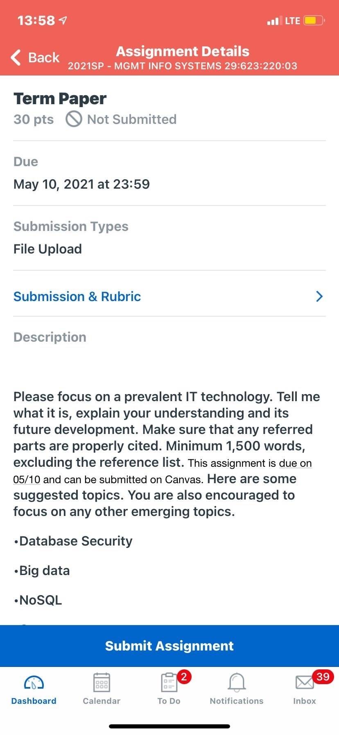Tap the red To Do badge showing 2

point(184,676)
